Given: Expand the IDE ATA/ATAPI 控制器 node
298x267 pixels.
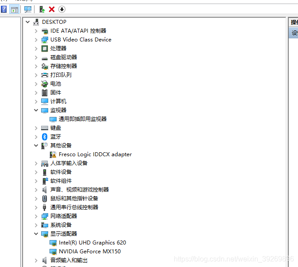Looking at the screenshot, I should (36, 31).
